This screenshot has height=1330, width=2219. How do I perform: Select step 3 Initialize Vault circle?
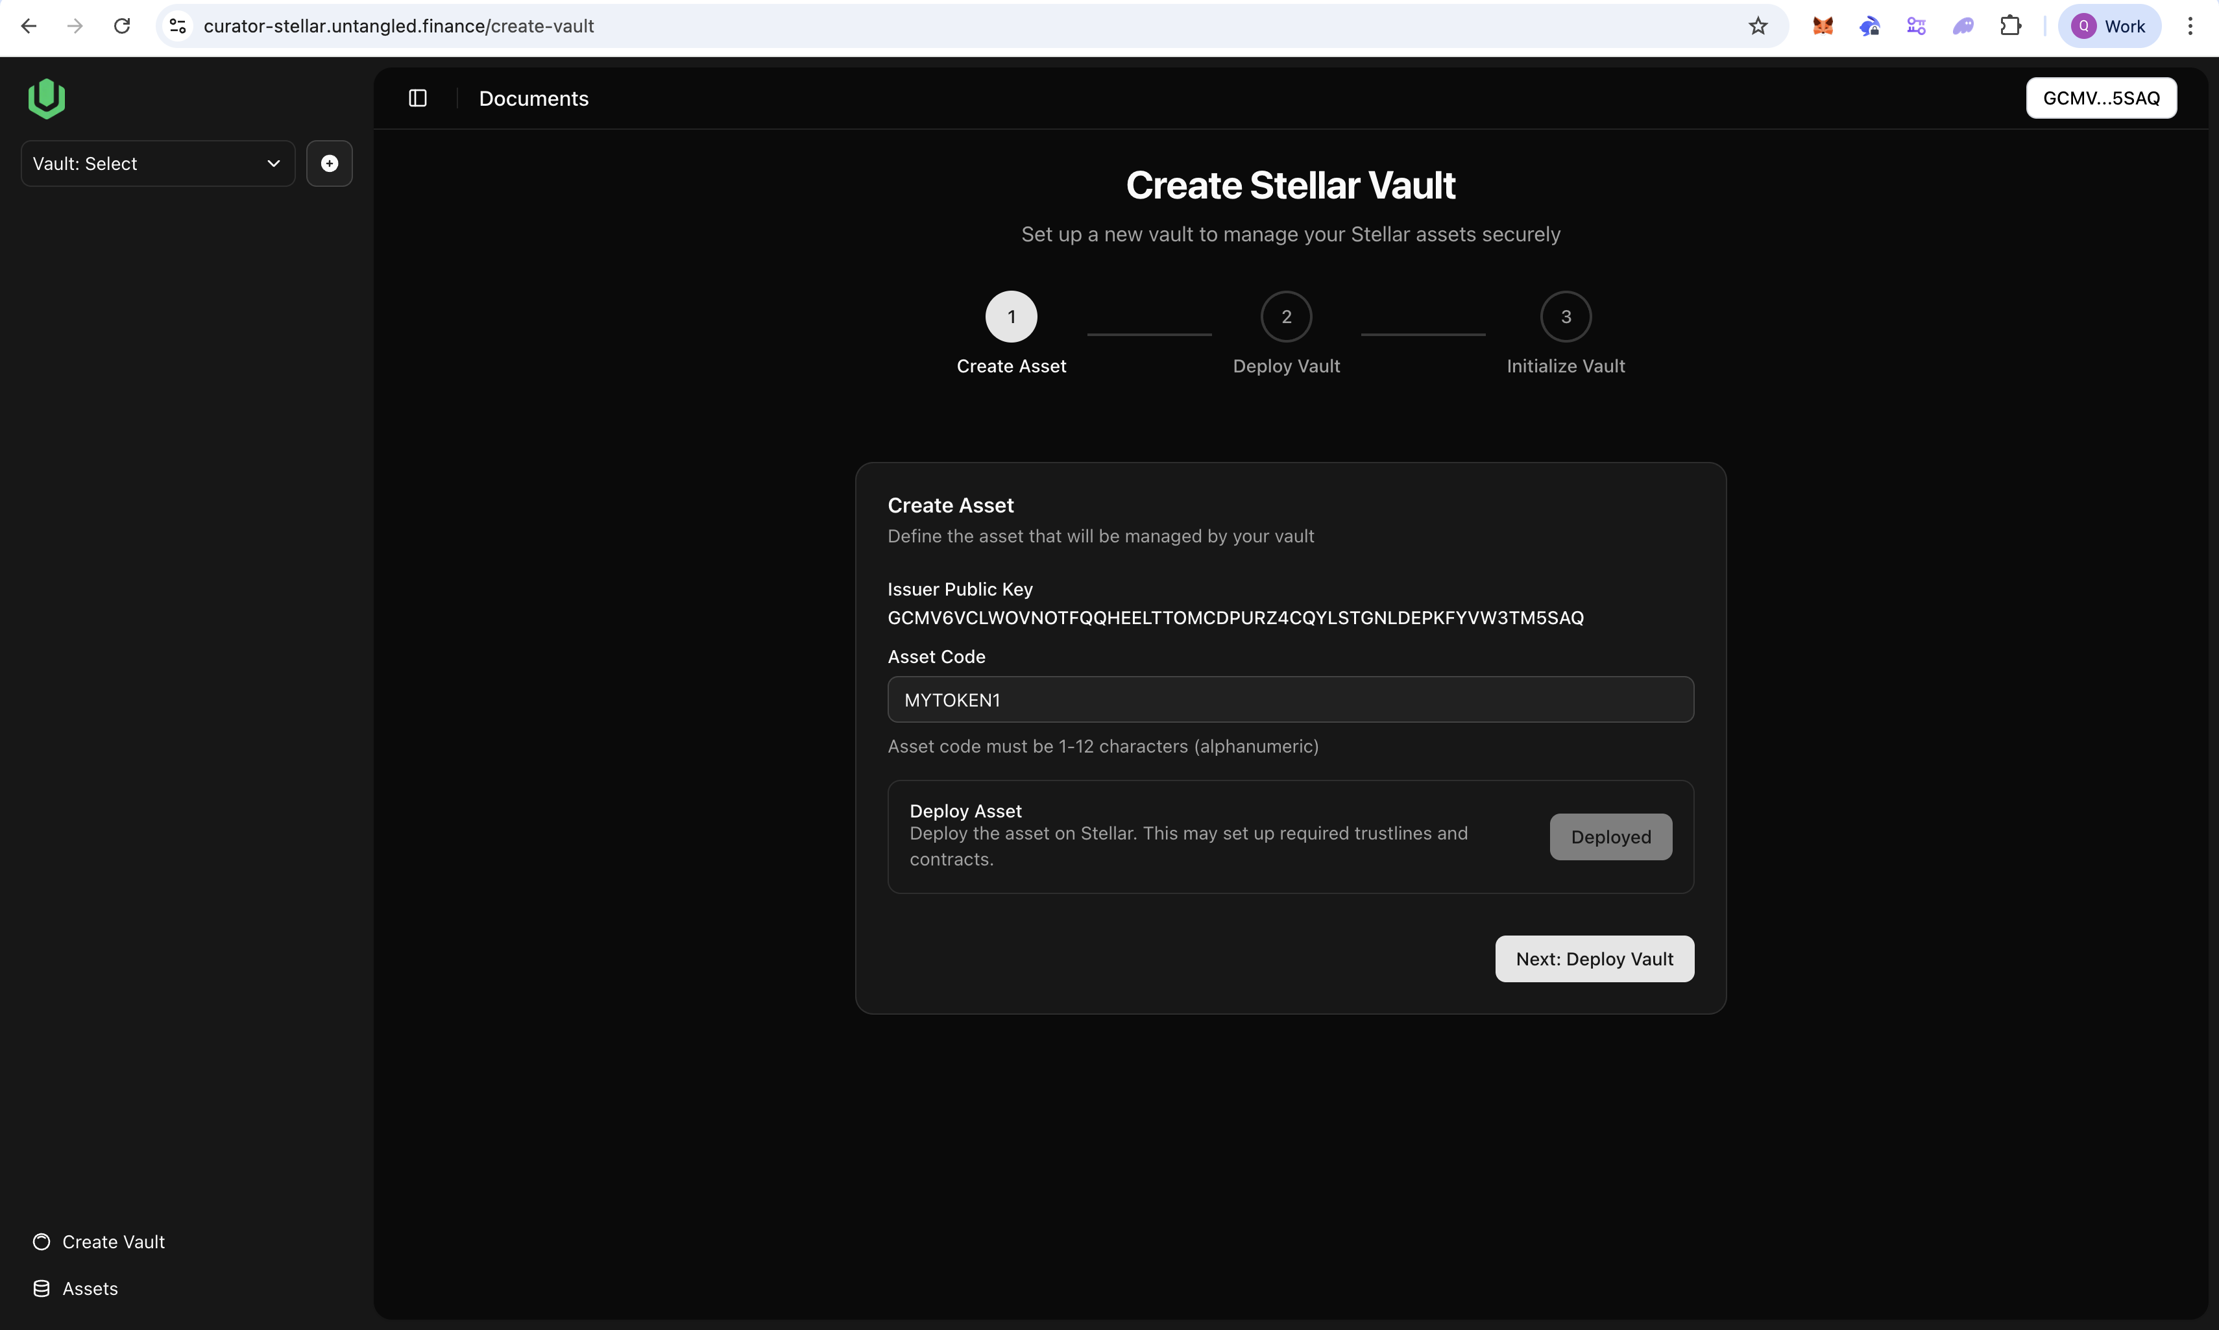tap(1566, 317)
